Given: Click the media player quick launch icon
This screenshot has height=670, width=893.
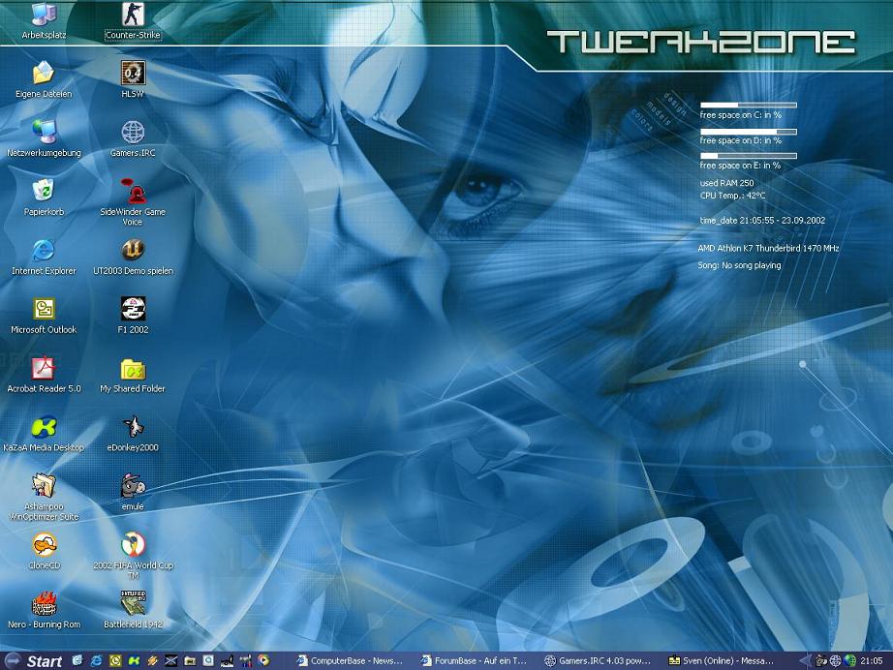Looking at the screenshot, I should (263, 661).
